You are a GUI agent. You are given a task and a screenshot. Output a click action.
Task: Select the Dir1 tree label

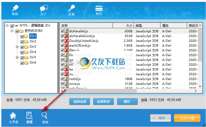33,36
